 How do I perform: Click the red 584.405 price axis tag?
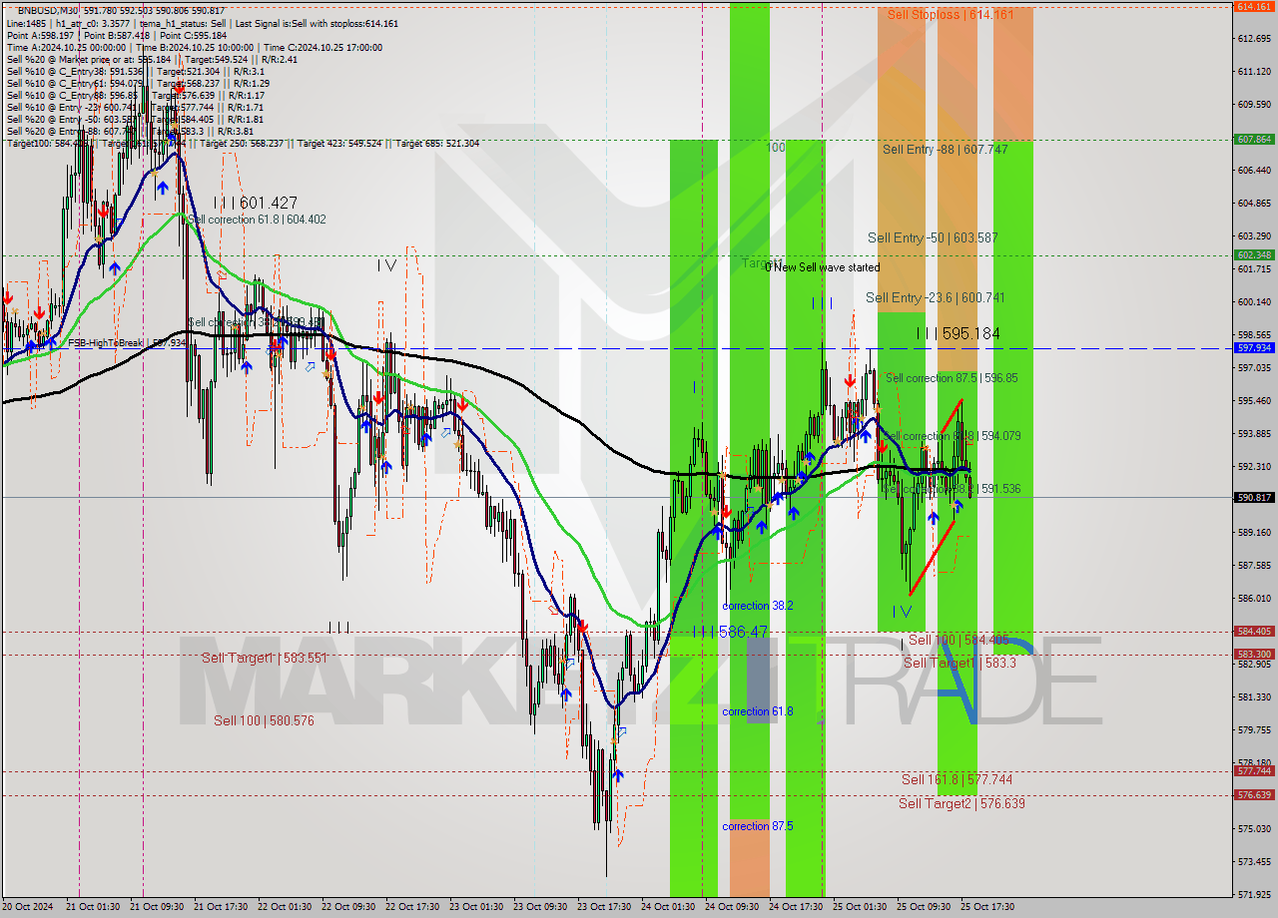[1254, 631]
